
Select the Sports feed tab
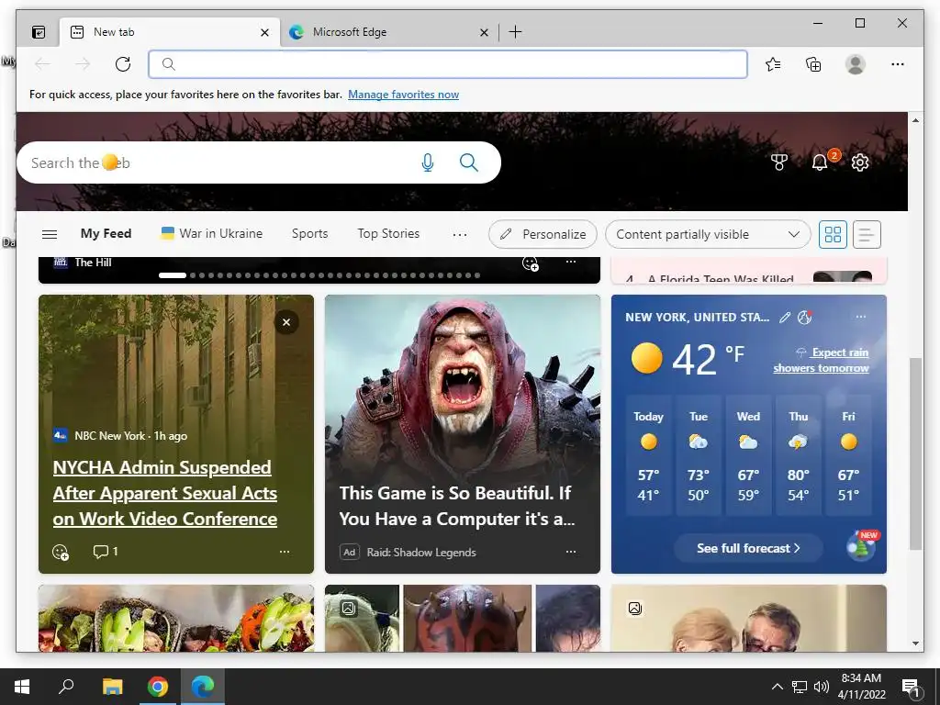pos(310,234)
